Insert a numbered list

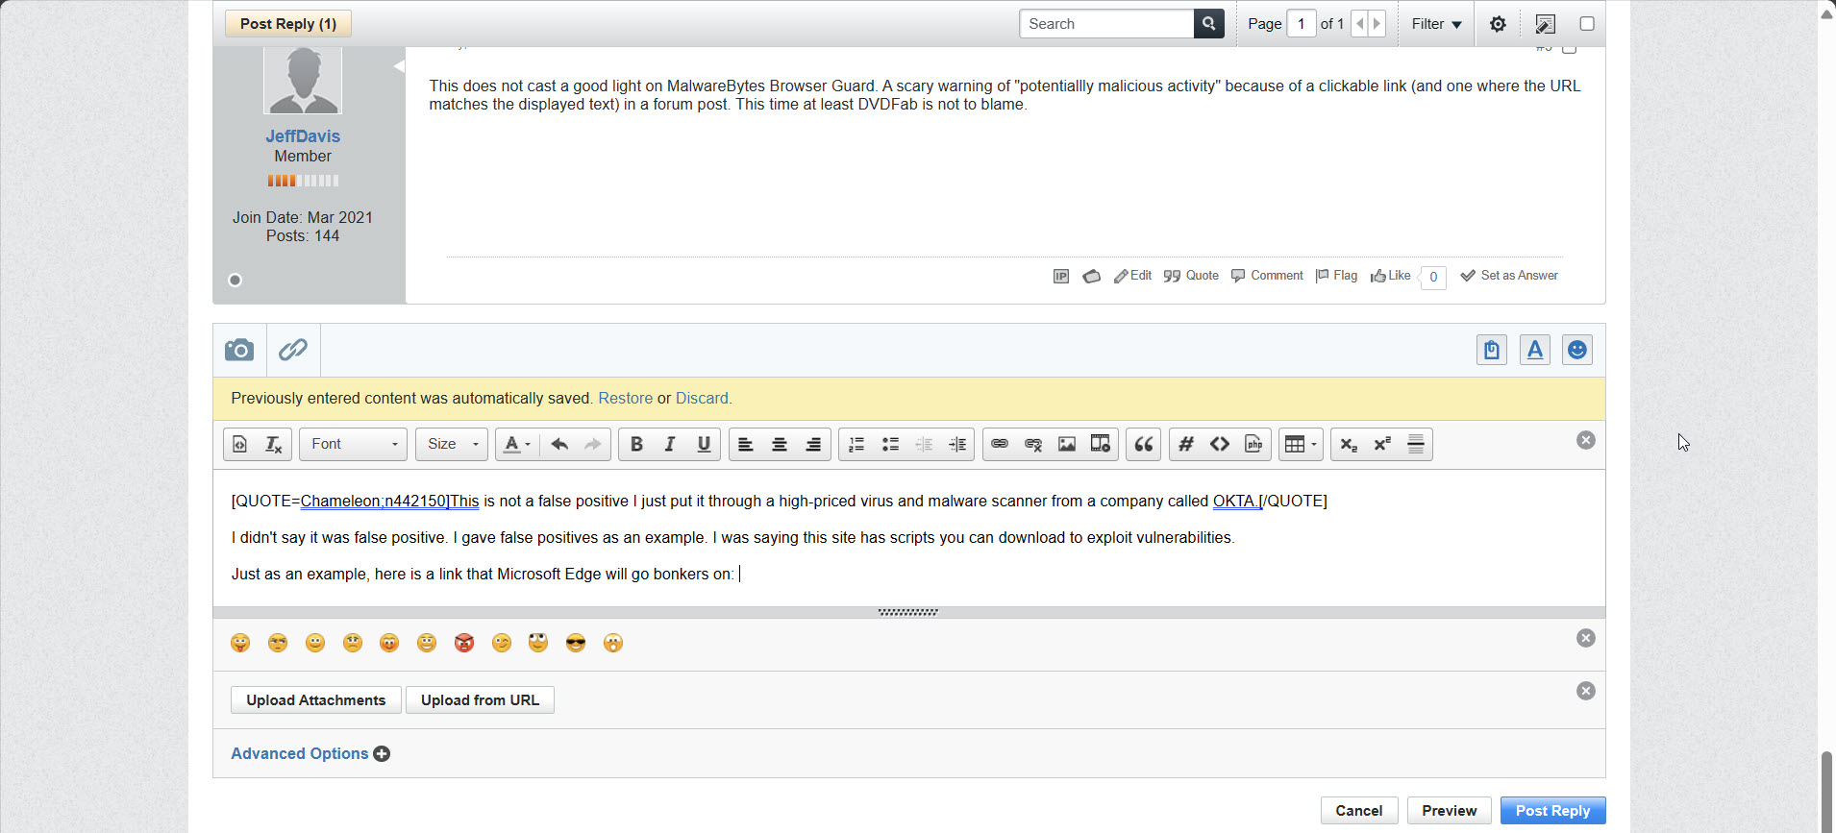(x=856, y=444)
